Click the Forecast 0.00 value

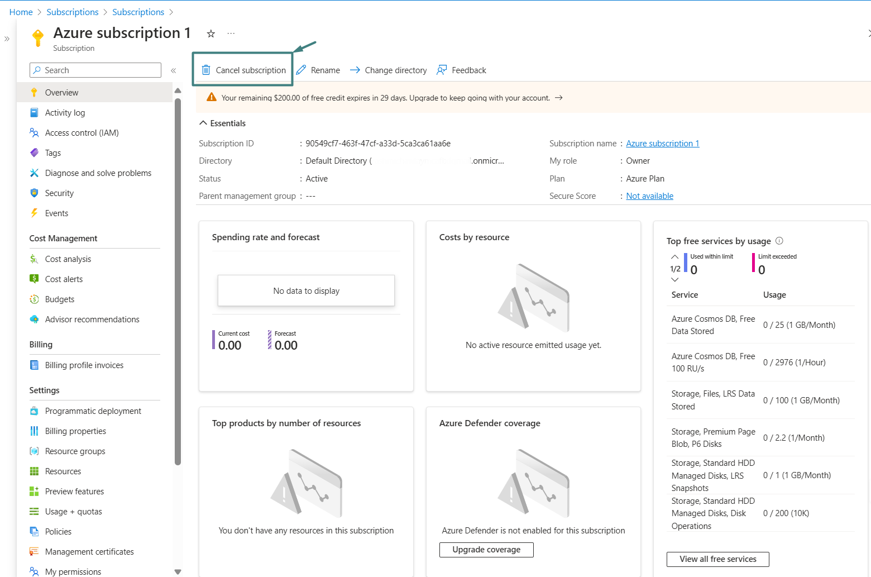[x=286, y=345]
